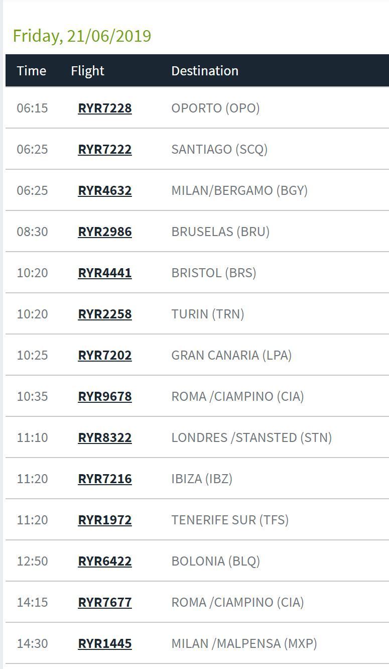This screenshot has width=389, height=669.
Task: Click the GRAN CANARIA (LPA) destination cell
Action: pos(231,355)
